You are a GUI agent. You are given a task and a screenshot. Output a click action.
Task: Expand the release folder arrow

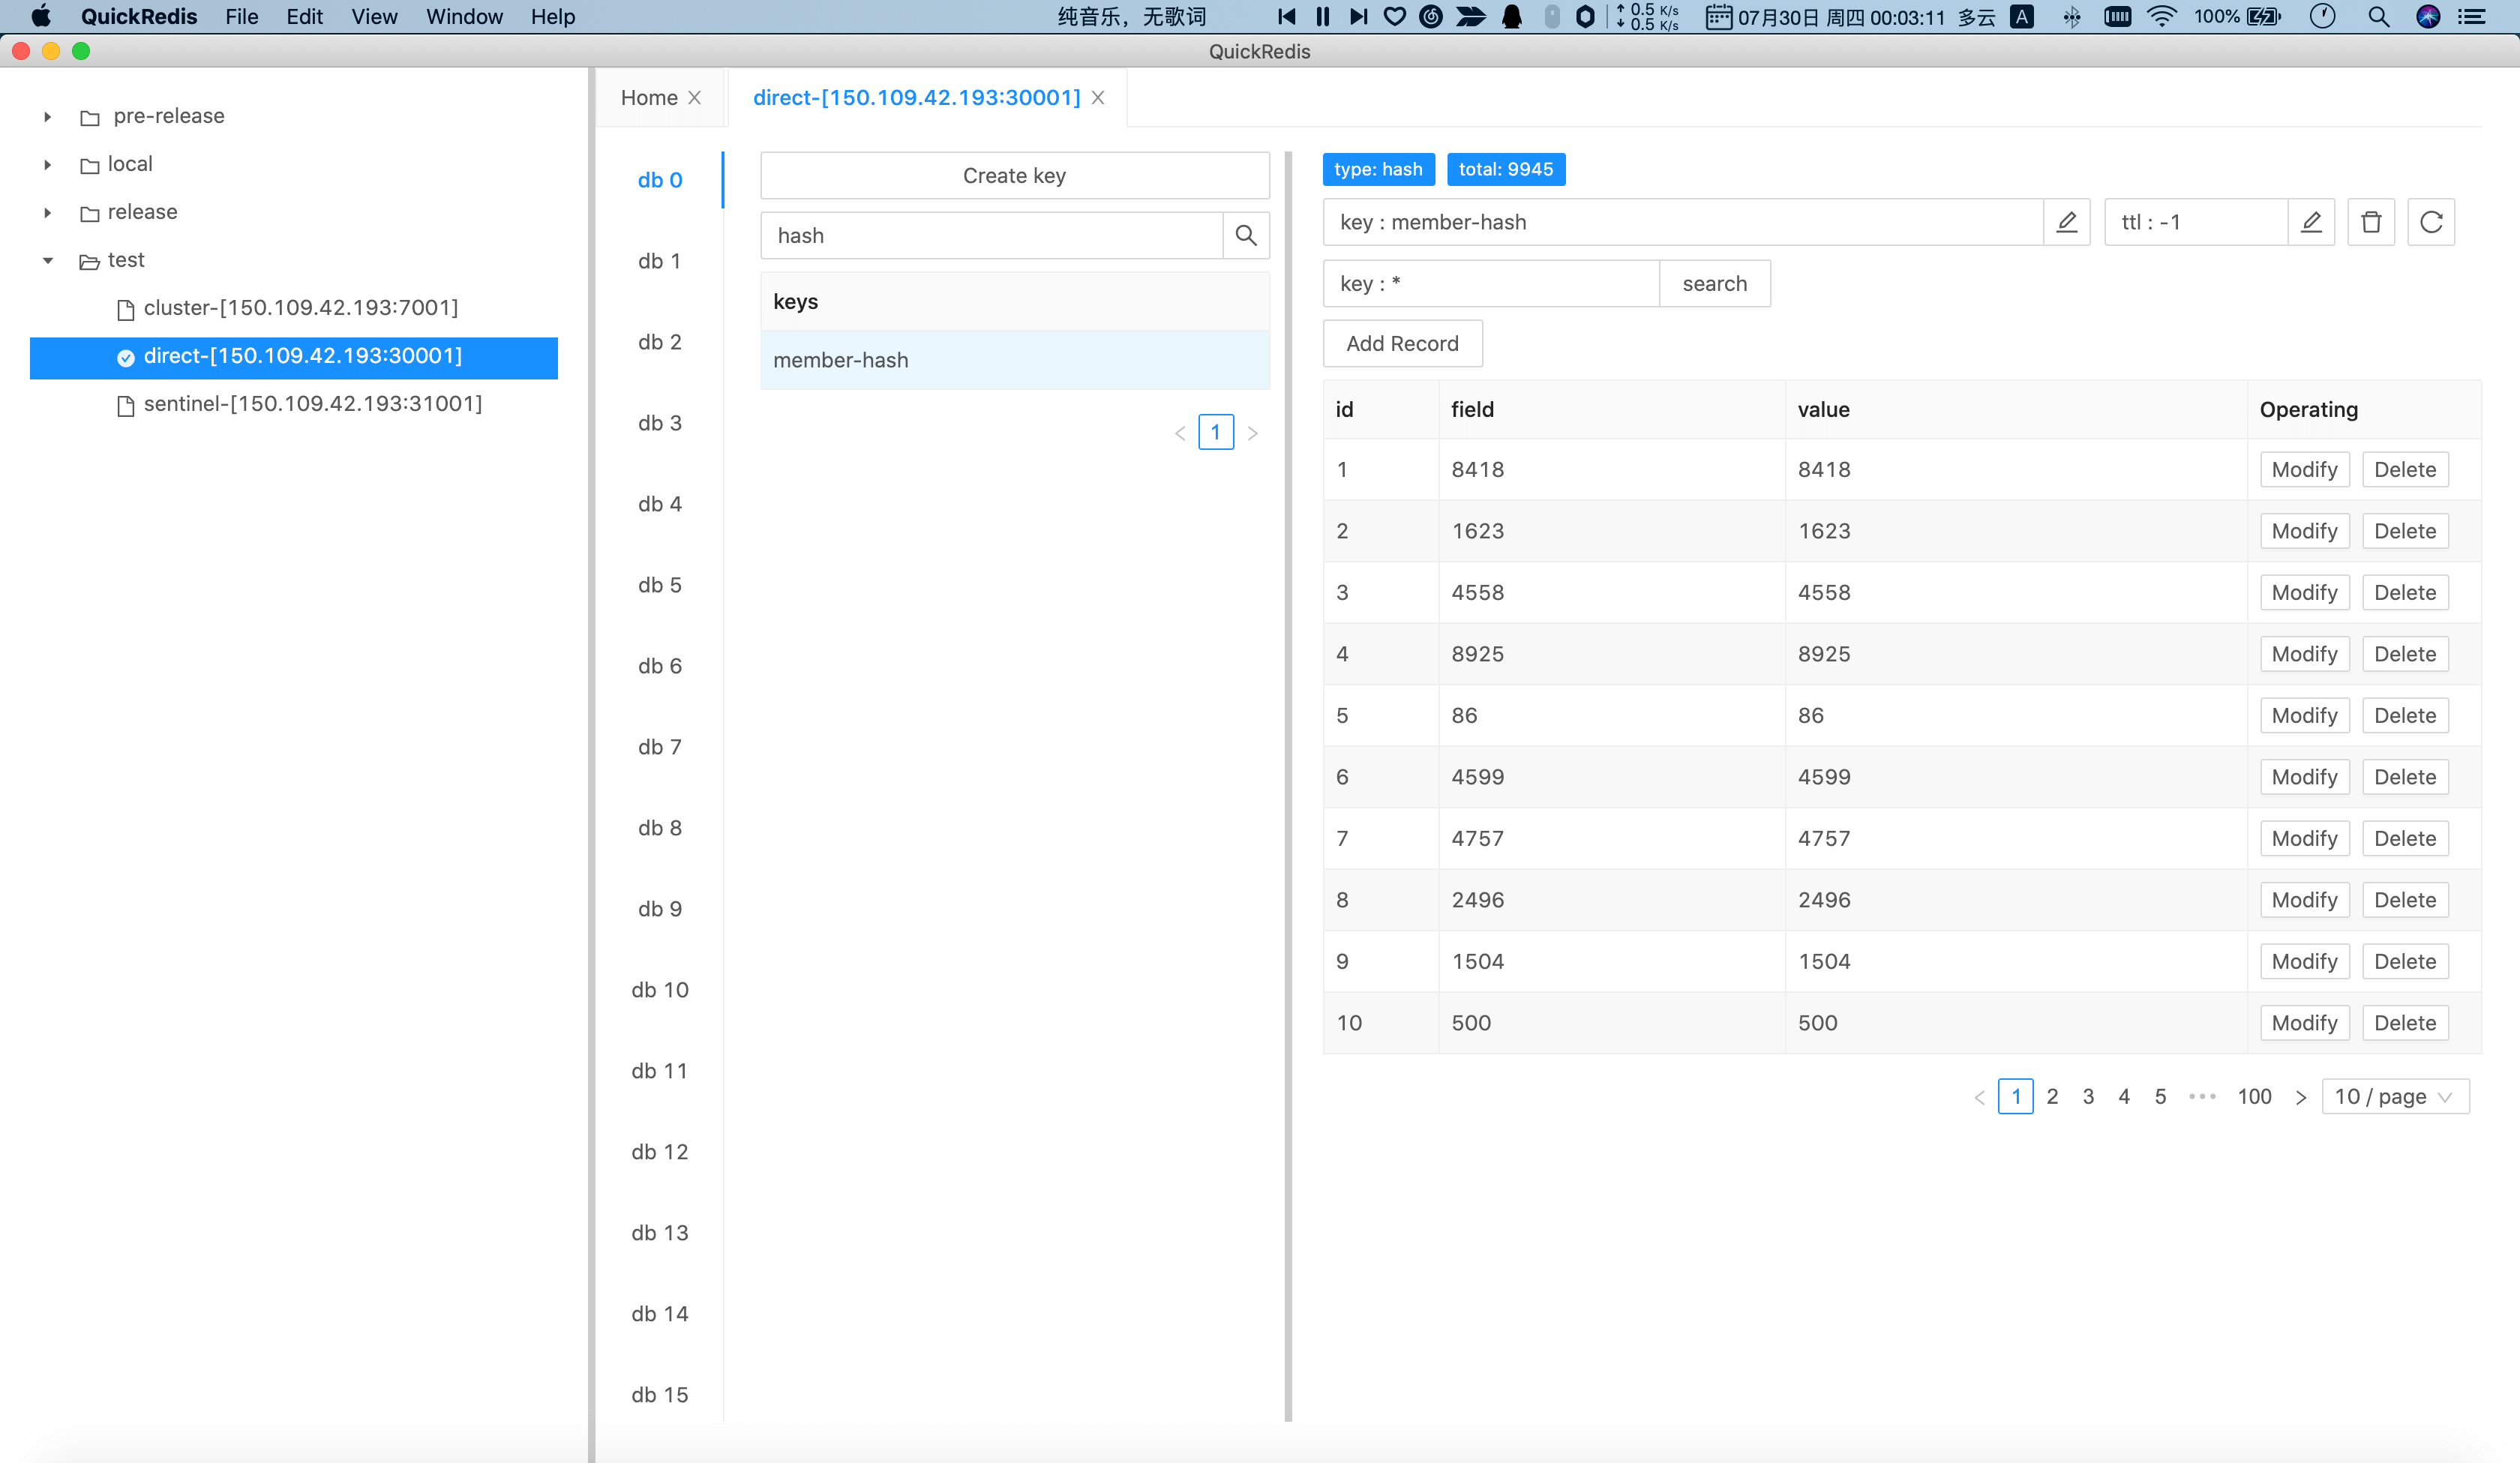tap(47, 213)
